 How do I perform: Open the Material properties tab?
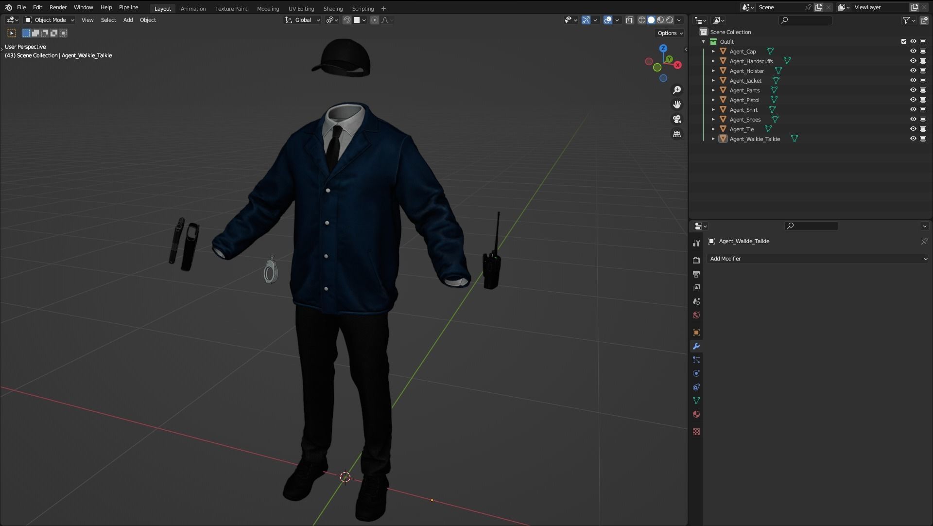(696, 414)
